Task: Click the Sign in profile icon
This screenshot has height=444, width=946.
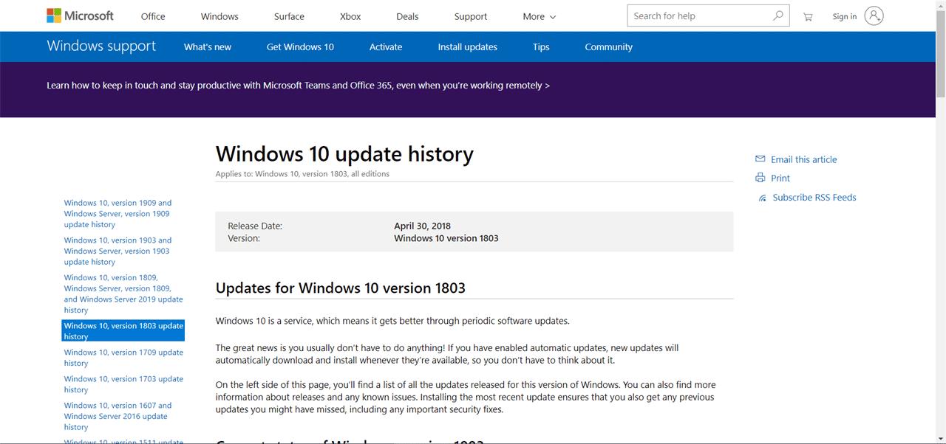Action: click(x=874, y=15)
